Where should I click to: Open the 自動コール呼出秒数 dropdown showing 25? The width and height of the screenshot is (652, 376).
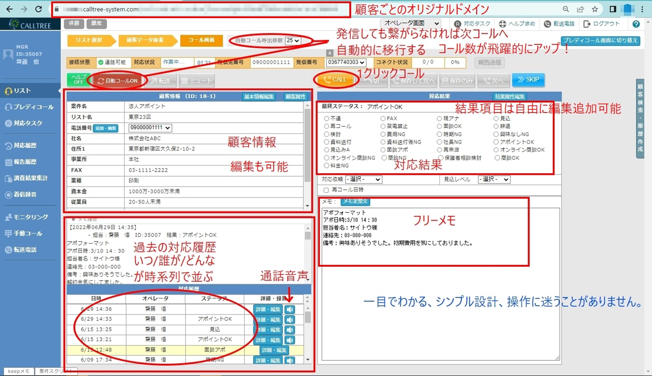point(292,40)
